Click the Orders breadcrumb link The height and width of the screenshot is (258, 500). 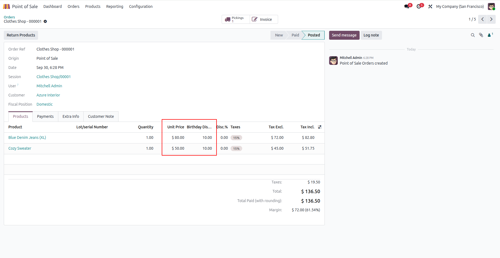click(9, 17)
